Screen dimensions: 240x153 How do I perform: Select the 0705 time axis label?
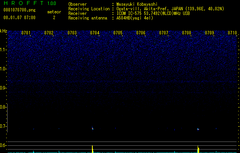[x=118, y=33]
